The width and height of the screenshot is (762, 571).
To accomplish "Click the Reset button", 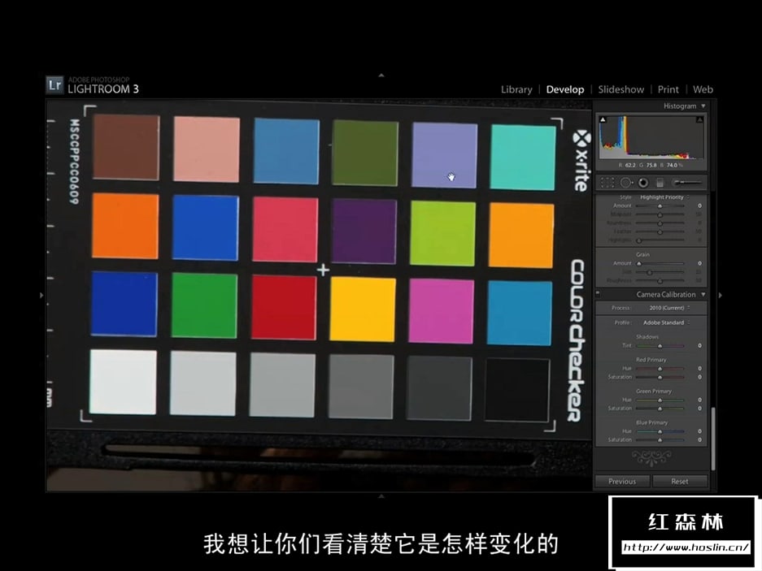I will click(680, 481).
